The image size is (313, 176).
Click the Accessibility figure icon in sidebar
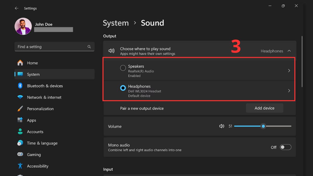(x=20, y=166)
